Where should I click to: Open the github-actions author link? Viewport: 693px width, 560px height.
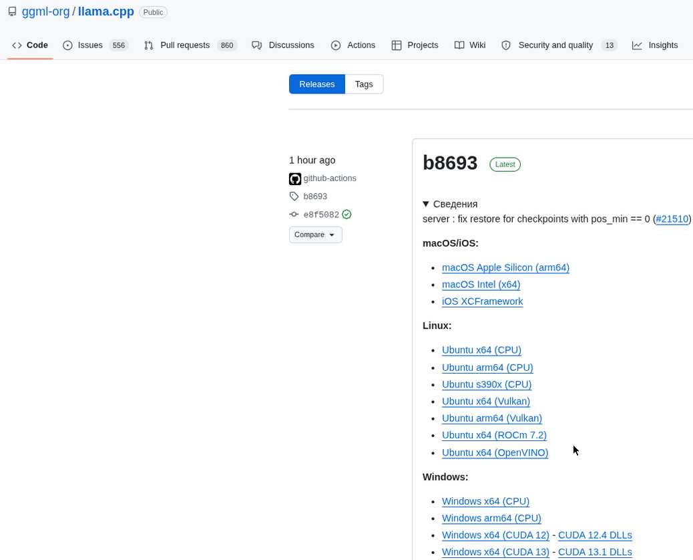[x=330, y=178]
